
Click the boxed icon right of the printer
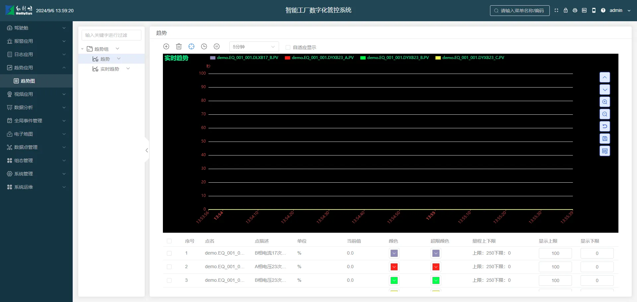(584, 10)
